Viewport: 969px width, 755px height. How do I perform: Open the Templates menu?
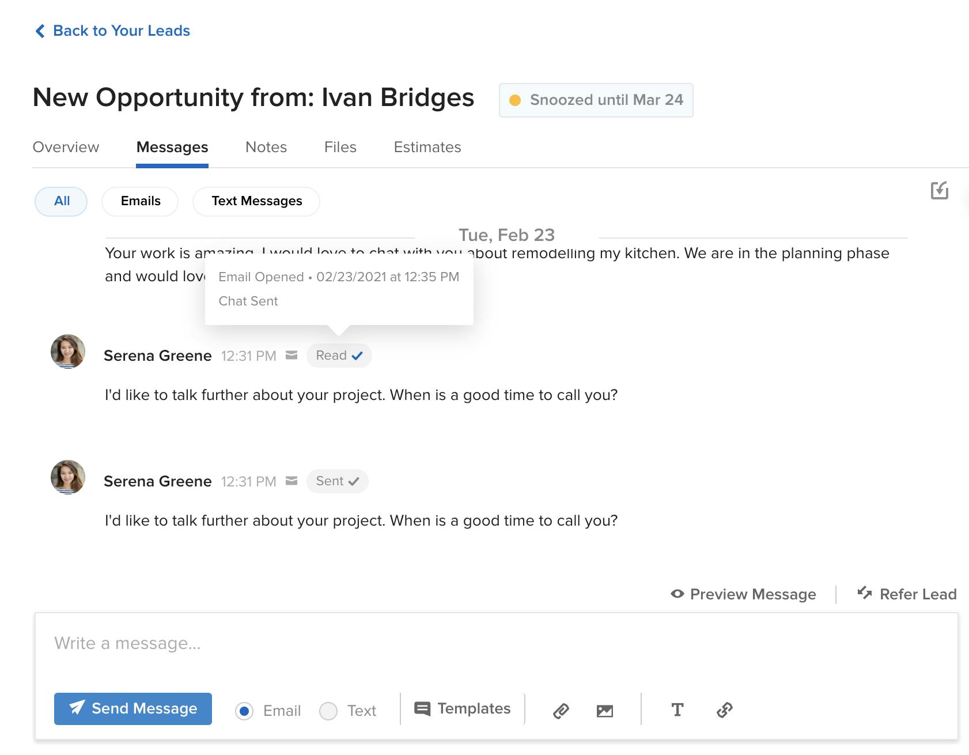coord(463,708)
